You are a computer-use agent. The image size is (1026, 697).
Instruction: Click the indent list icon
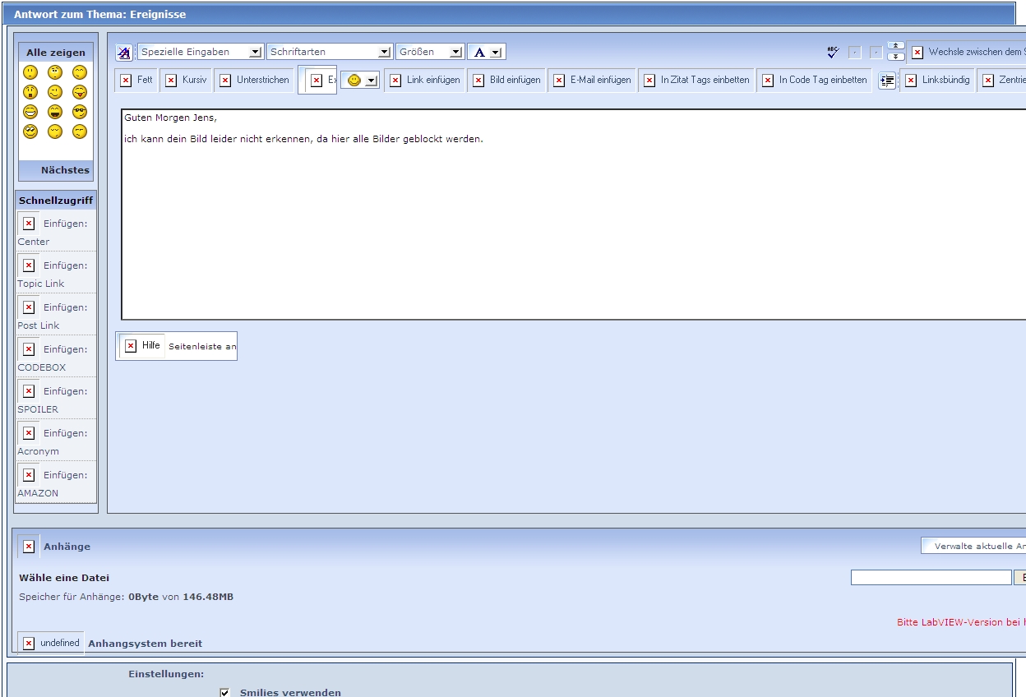(886, 81)
